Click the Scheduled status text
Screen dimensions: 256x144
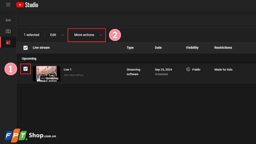tap(161, 74)
